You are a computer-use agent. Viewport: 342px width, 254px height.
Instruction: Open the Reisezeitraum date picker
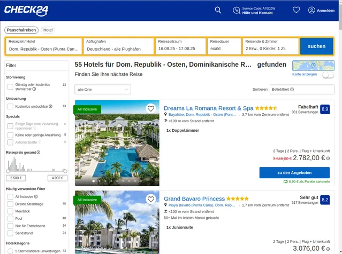pos(180,46)
